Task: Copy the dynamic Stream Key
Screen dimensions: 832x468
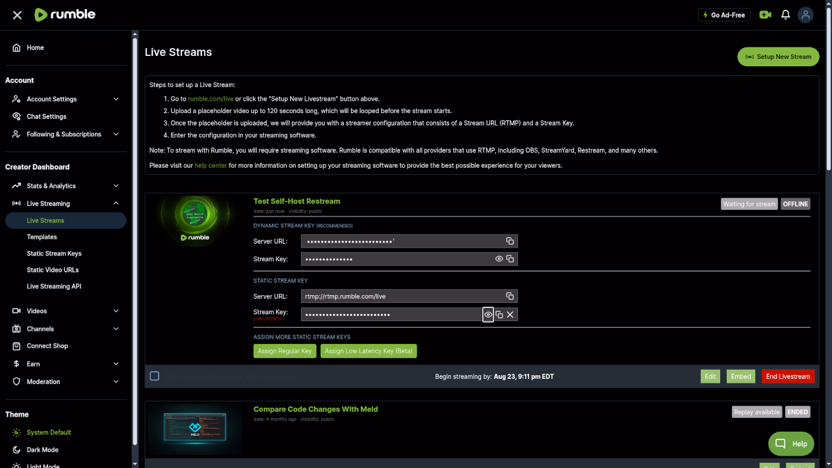Action: [510, 259]
